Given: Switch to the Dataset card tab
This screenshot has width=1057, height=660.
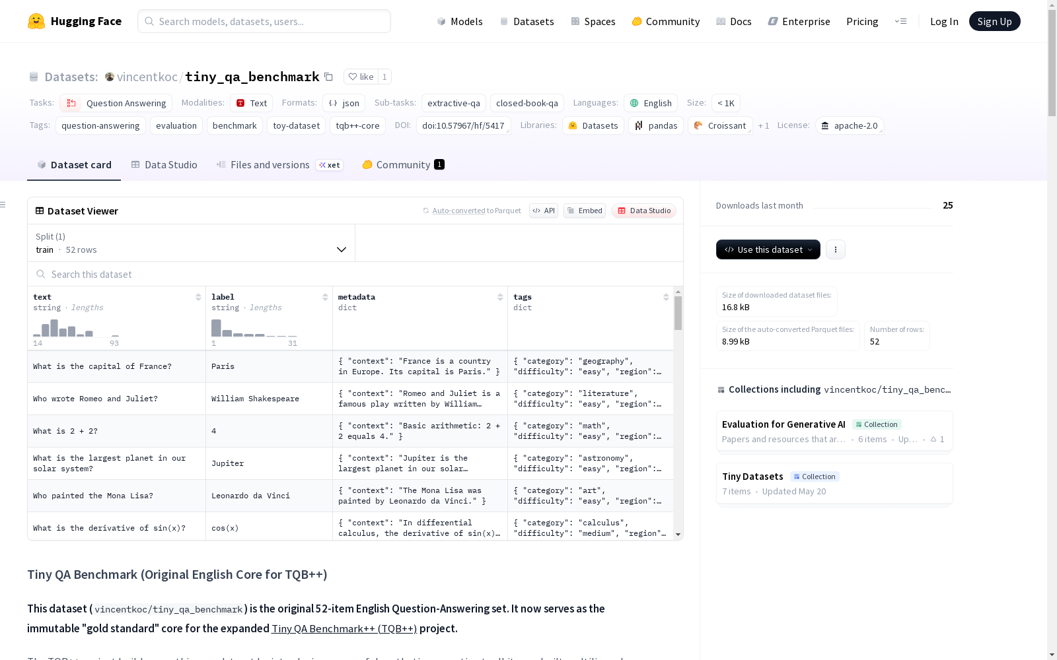Looking at the screenshot, I should tap(74, 165).
